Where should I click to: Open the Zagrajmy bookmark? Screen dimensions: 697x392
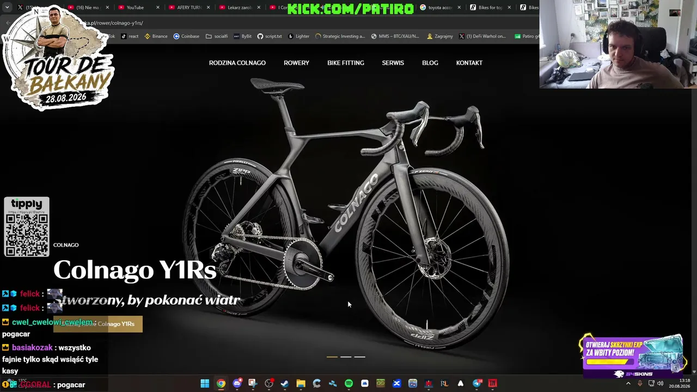pyautogui.click(x=440, y=36)
